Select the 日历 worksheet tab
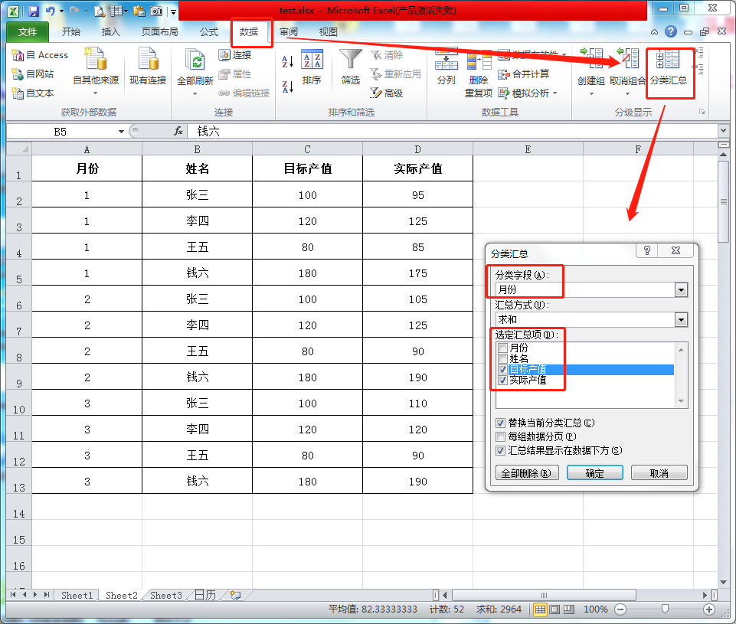Viewport: 736px width, 624px height. 205,596
